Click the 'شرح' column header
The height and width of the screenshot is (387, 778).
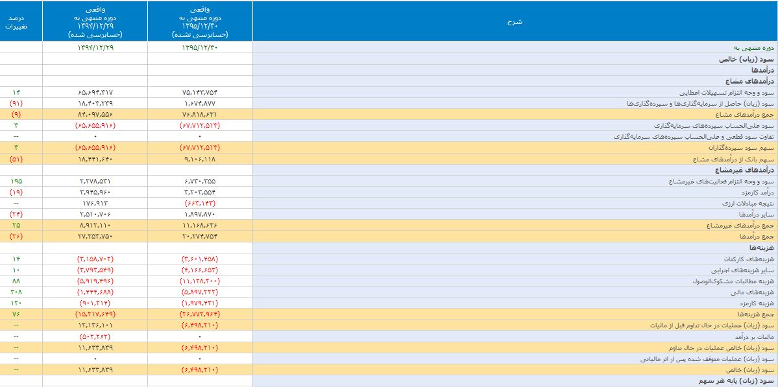[x=515, y=21]
